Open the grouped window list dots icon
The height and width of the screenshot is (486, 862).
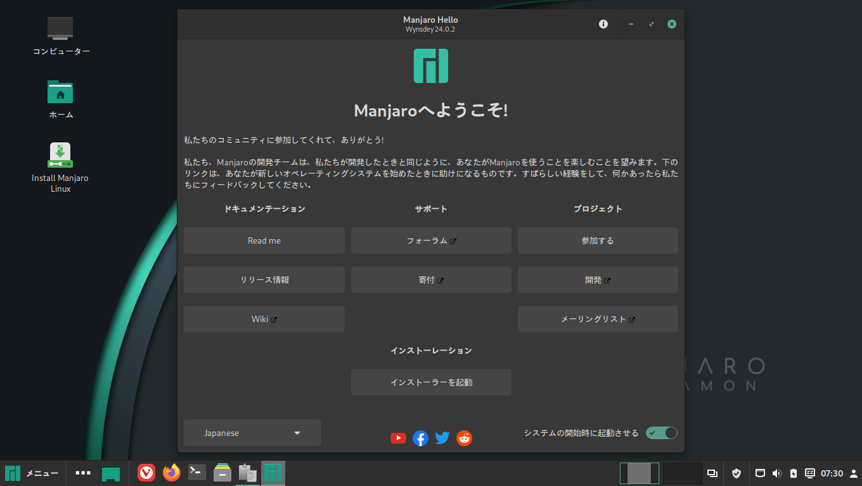pyautogui.click(x=83, y=473)
